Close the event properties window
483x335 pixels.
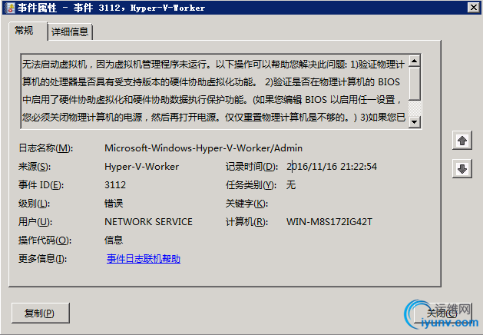coord(474,8)
